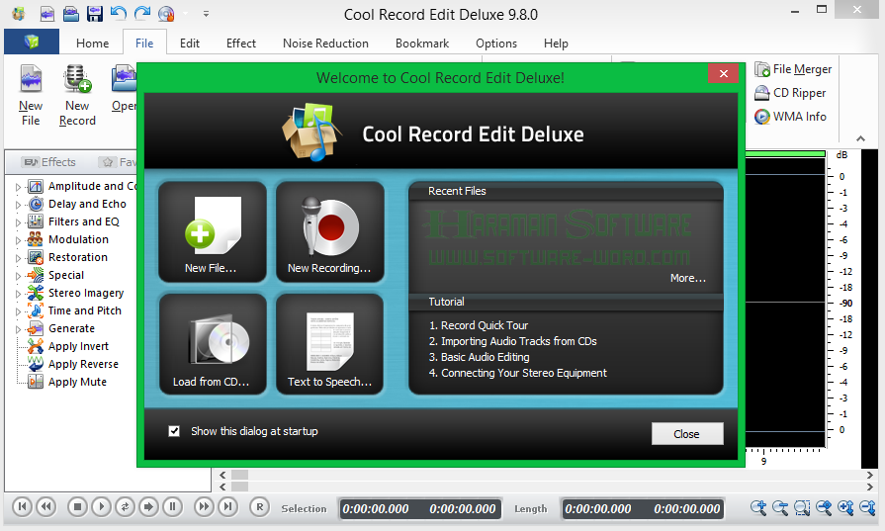Uncheck Show this dialog at startup
Screen dimensions: 885x531
pyautogui.click(x=174, y=431)
